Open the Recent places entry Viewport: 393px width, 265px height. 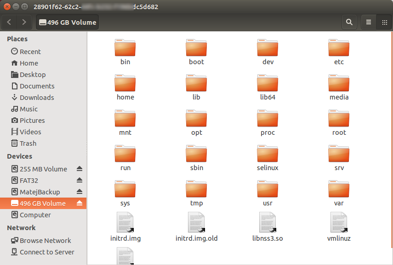point(30,51)
